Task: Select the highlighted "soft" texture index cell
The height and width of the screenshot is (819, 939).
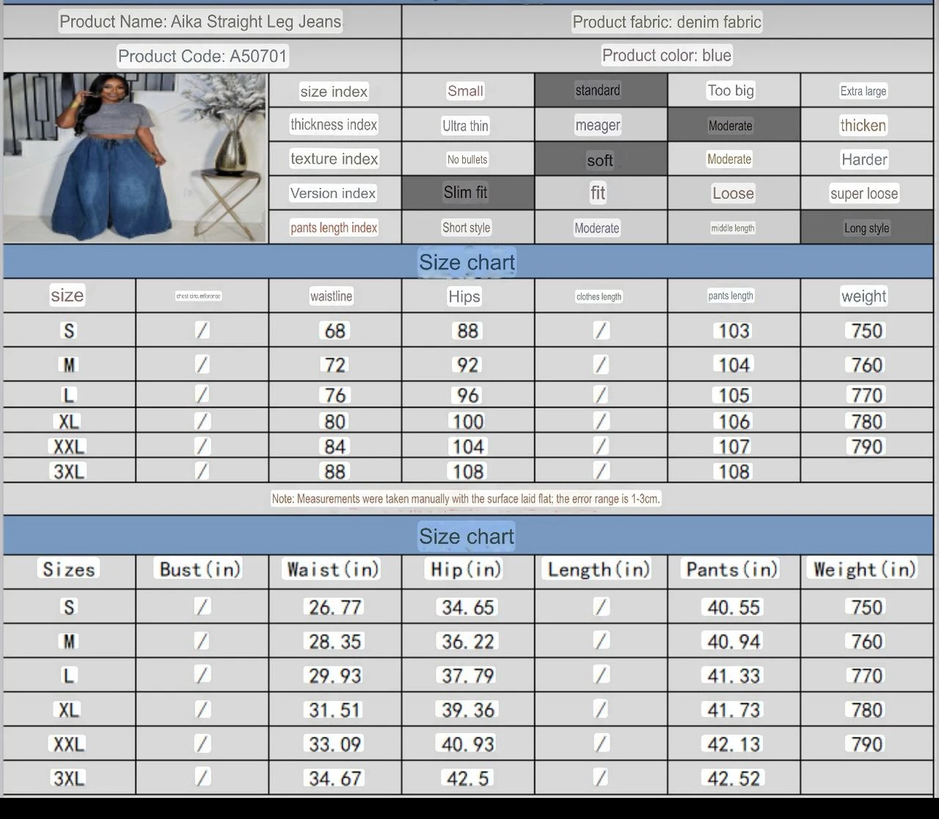Action: [x=599, y=160]
